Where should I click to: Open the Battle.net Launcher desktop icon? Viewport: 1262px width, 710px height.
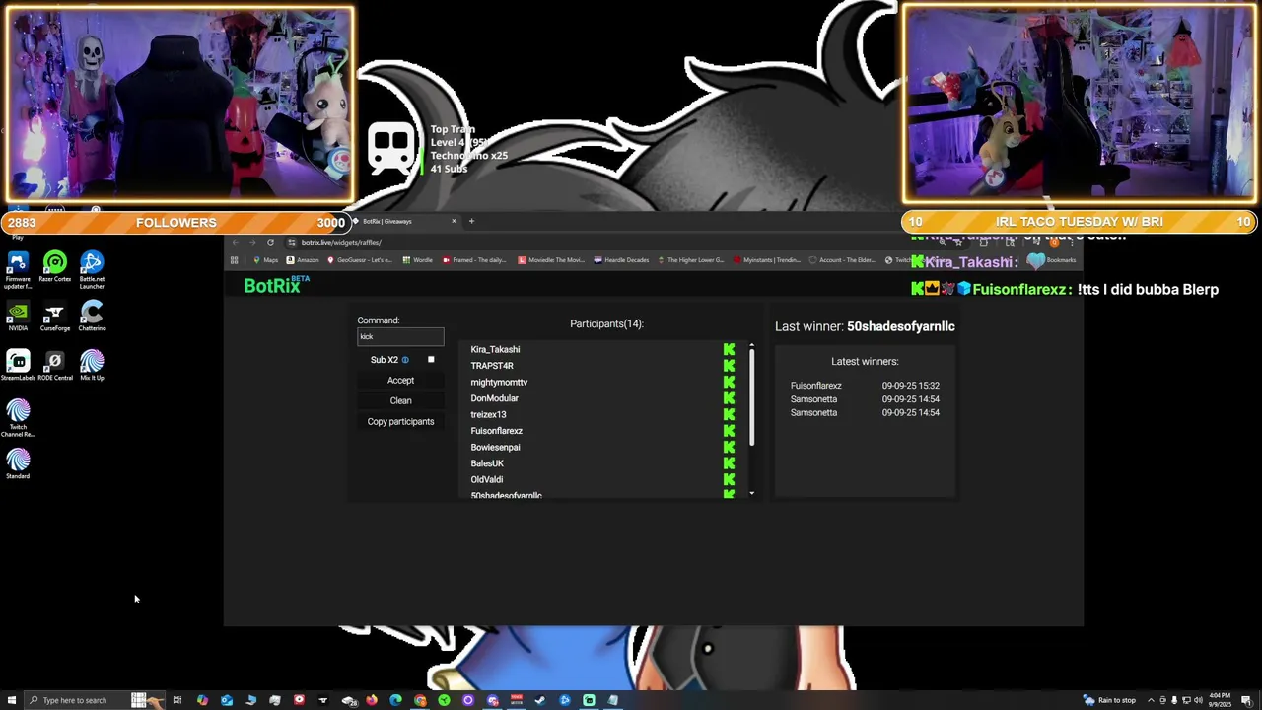tap(92, 269)
